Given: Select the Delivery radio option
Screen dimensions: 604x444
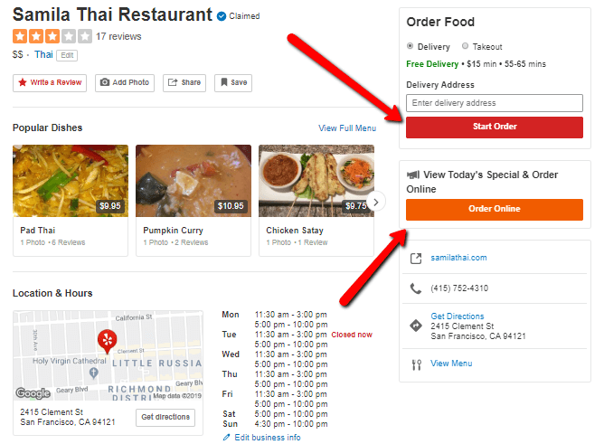Looking at the screenshot, I should (x=410, y=46).
